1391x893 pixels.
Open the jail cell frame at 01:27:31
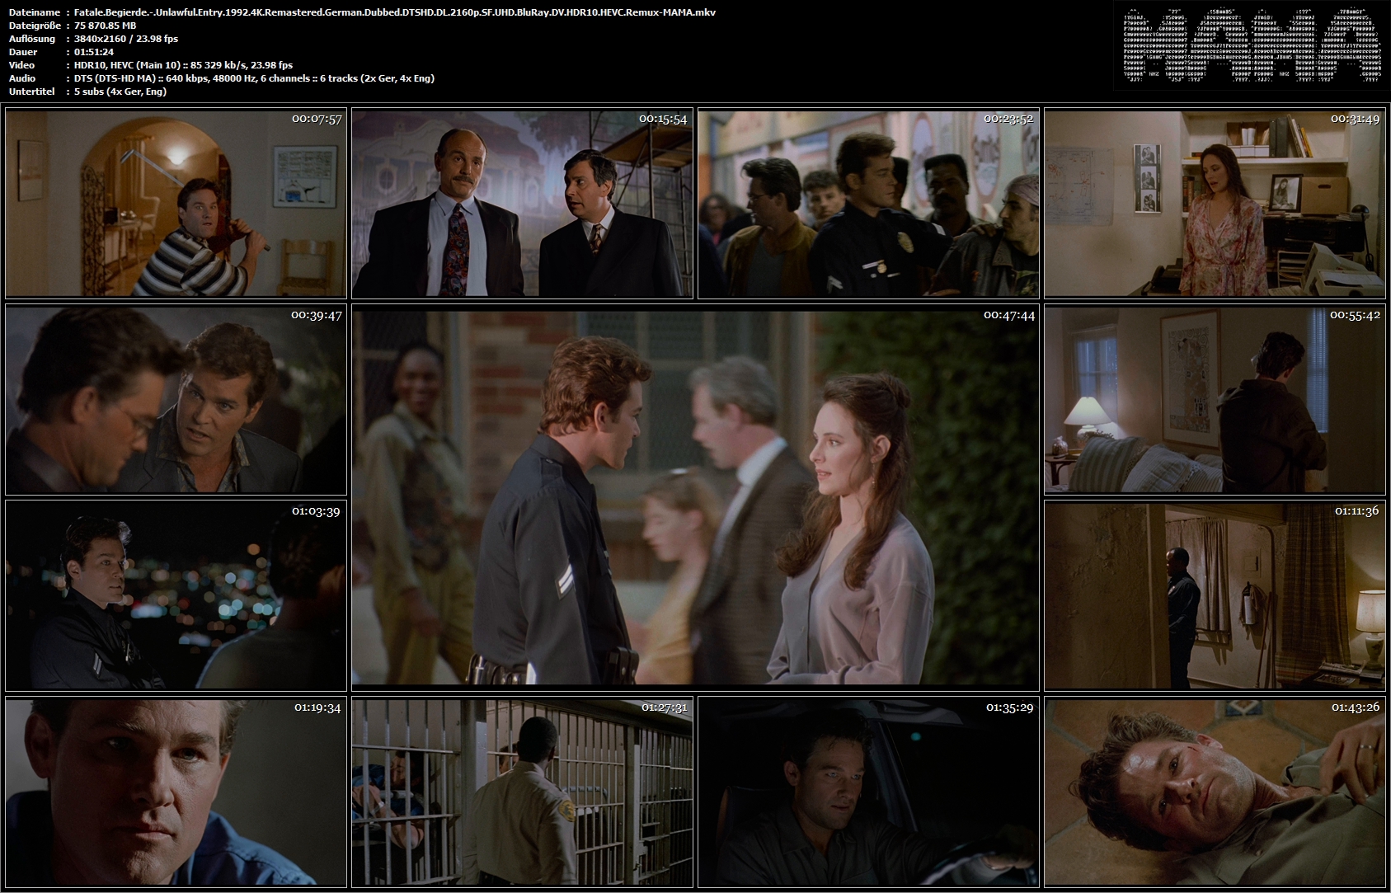coord(523,792)
